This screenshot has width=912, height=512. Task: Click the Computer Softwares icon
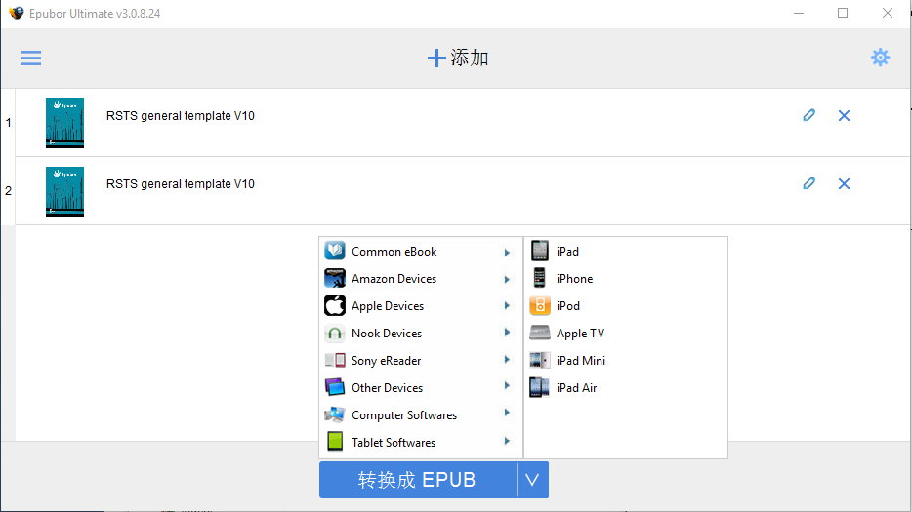coord(335,414)
